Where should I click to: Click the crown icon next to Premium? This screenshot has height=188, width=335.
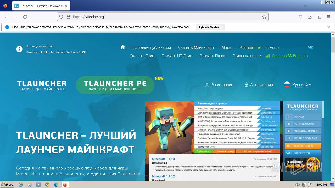pyautogui.click(x=259, y=48)
